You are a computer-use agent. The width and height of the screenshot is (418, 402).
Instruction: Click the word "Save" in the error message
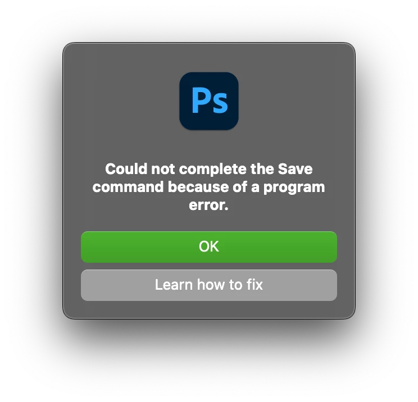[295, 169]
